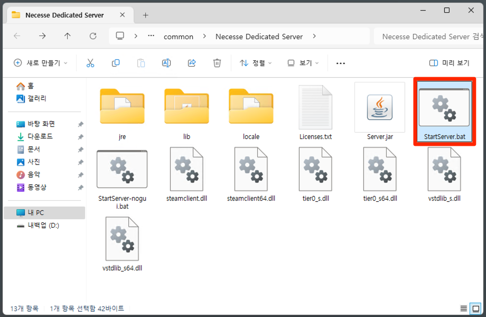This screenshot has height=317, width=486.
Task: Select the steamclient.dll file
Action: pos(186,175)
